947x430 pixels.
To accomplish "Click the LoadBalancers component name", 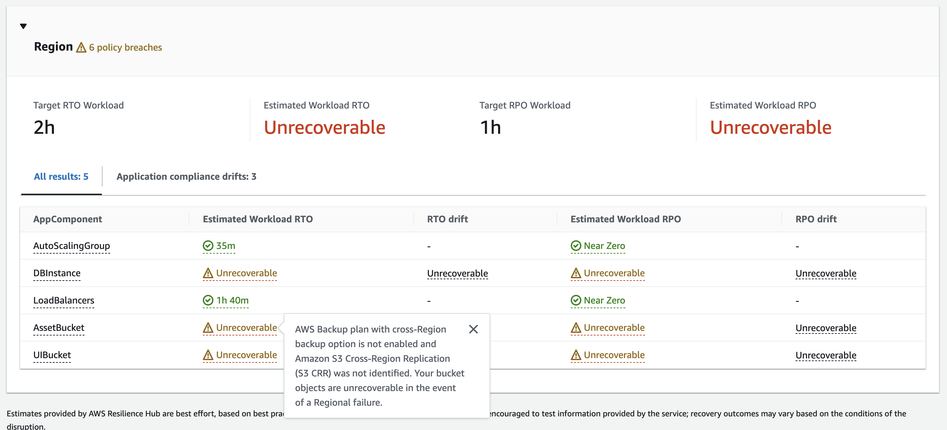I will [x=64, y=300].
